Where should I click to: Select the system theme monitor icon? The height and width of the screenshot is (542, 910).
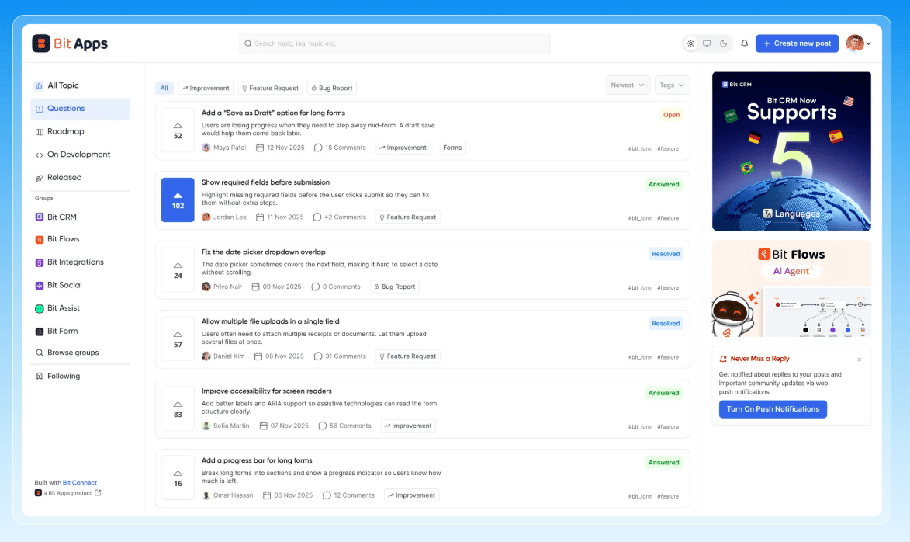(707, 43)
